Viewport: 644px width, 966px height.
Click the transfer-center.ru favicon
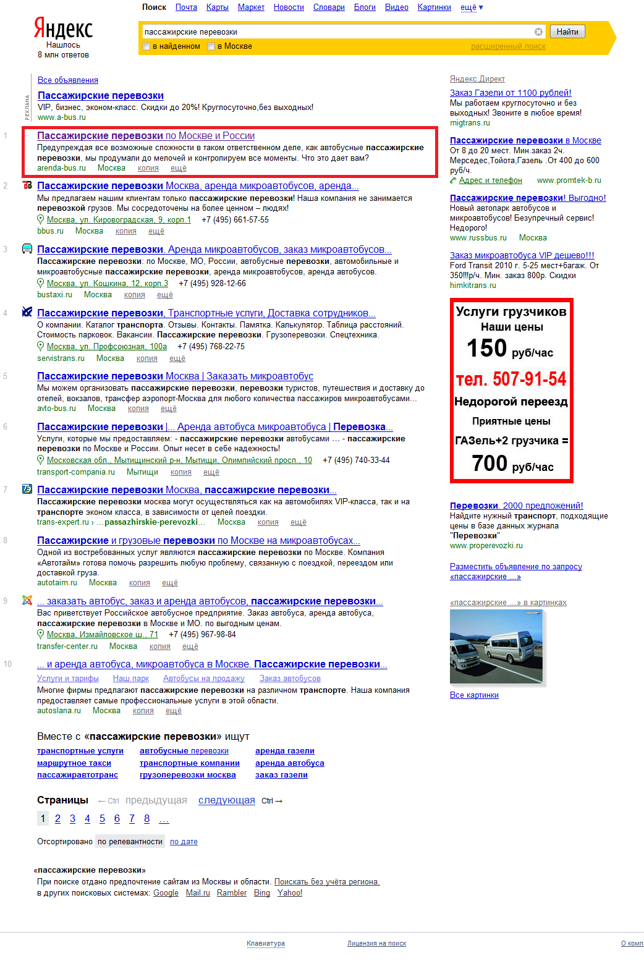[27, 600]
